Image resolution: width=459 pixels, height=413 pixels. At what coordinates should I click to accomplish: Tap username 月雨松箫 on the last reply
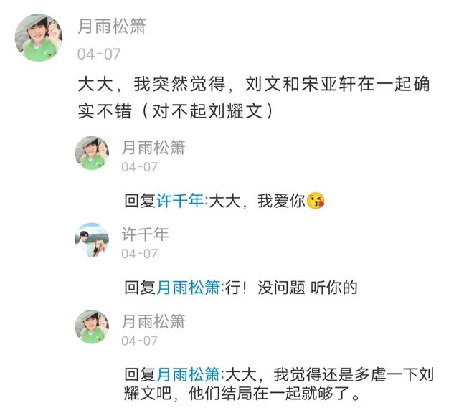click(153, 321)
